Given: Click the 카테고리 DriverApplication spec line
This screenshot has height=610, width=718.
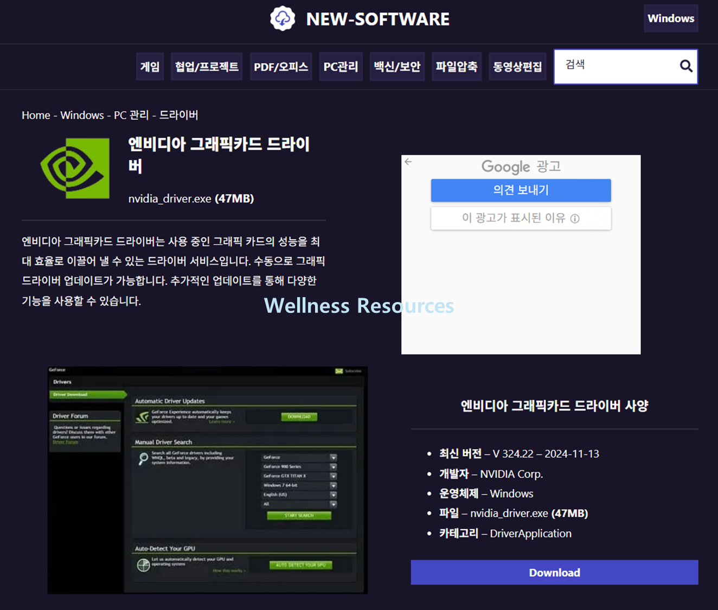Looking at the screenshot, I should [x=505, y=534].
